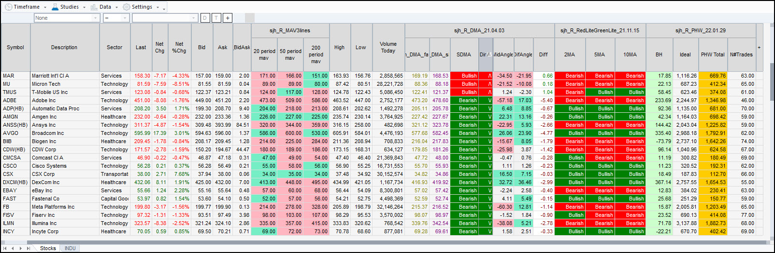Switch to the INDU tab

pyautogui.click(x=70, y=248)
